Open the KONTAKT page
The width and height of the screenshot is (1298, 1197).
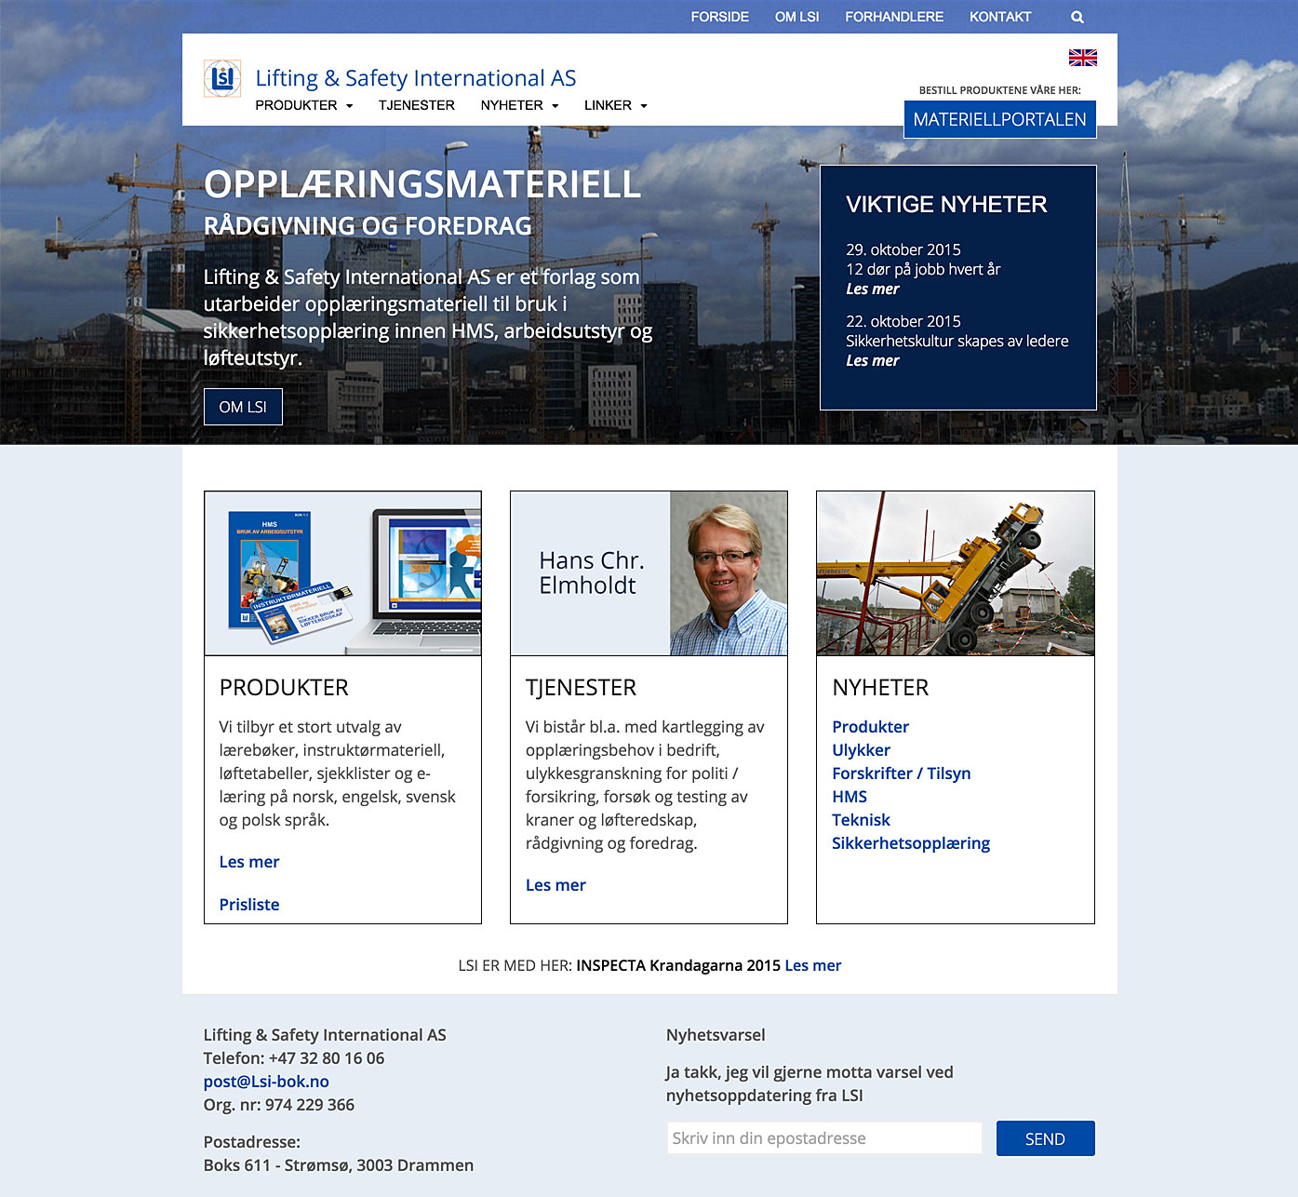click(x=1000, y=17)
